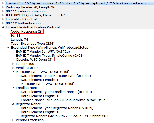154x123 pixels.
Task: Collapse the Enrollee Nonce subtree
Action: (x=13, y=88)
